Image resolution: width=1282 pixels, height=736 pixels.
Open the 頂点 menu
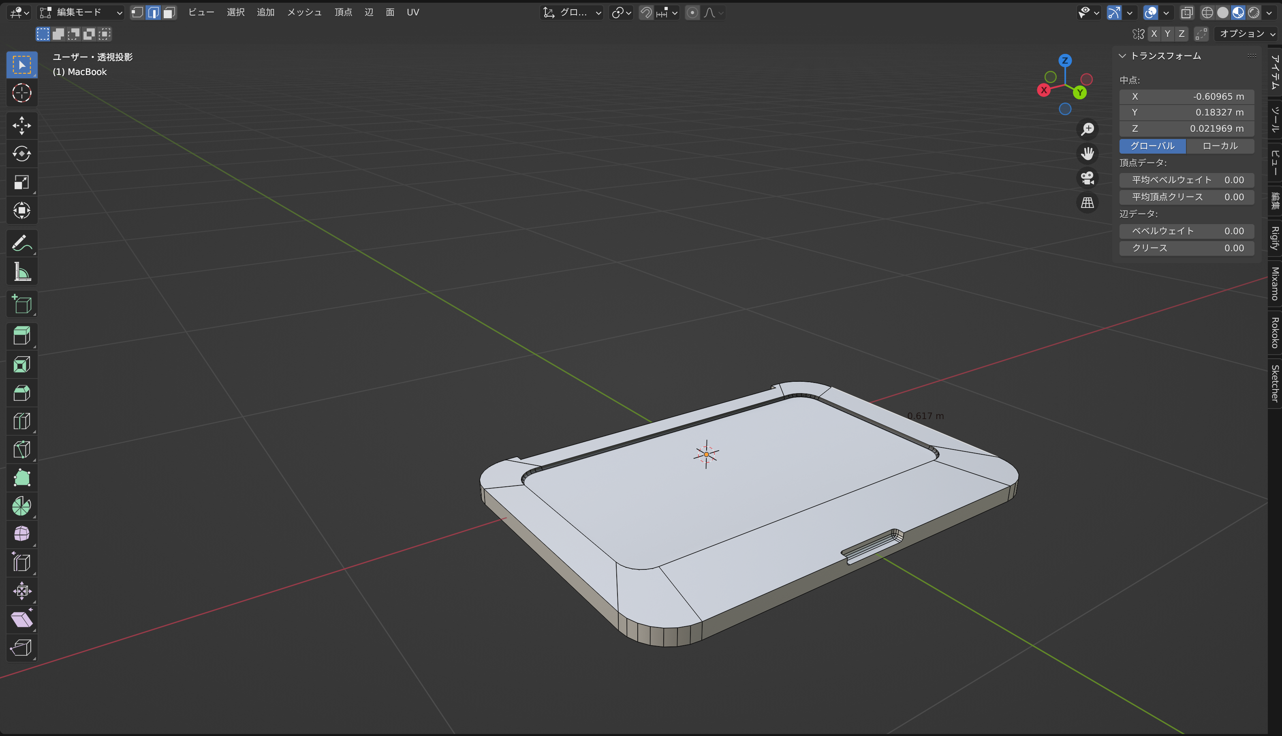tap(343, 13)
